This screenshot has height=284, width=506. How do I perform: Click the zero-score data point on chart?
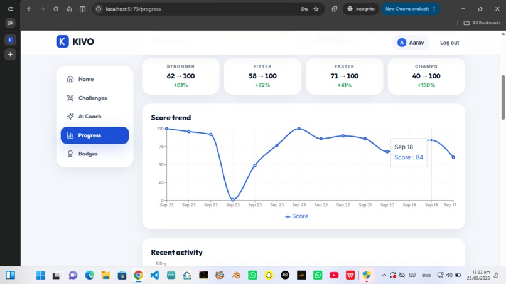[233, 200]
